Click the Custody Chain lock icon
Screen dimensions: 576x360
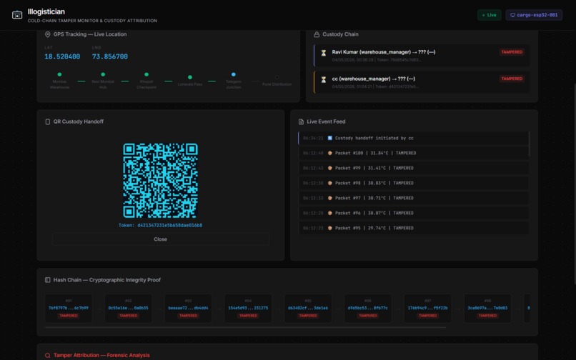(x=317, y=34)
